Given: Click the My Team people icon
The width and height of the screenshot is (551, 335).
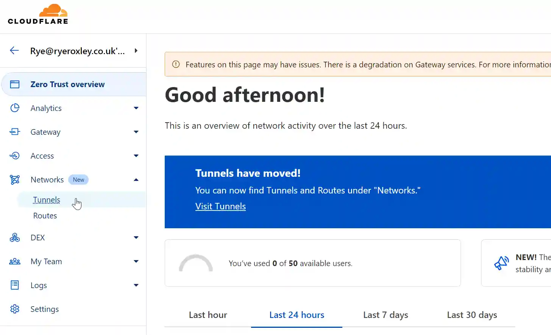Looking at the screenshot, I should coord(14,261).
